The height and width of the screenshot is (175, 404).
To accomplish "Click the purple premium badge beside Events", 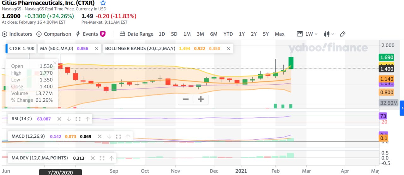I will click(103, 34).
